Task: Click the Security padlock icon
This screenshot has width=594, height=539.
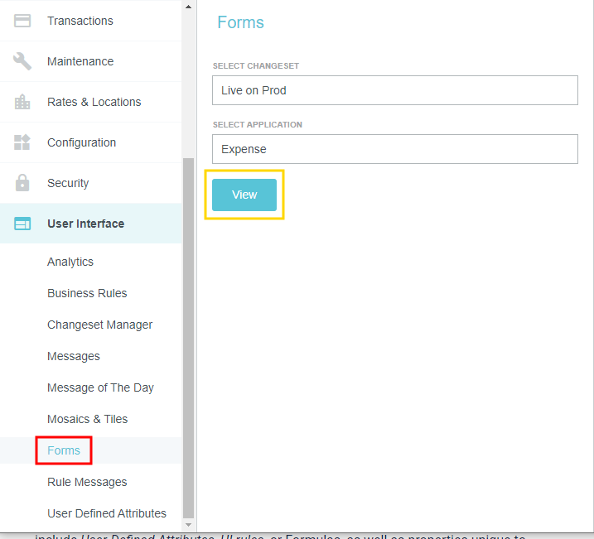Action: pos(22,183)
